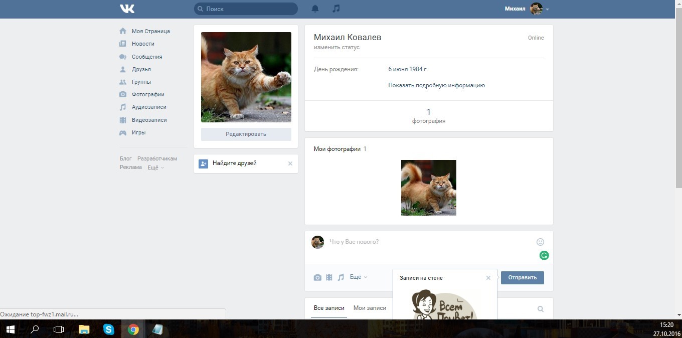The height and width of the screenshot is (338, 682).
Task: Open Google Chrome from the taskbar
Action: click(133, 329)
